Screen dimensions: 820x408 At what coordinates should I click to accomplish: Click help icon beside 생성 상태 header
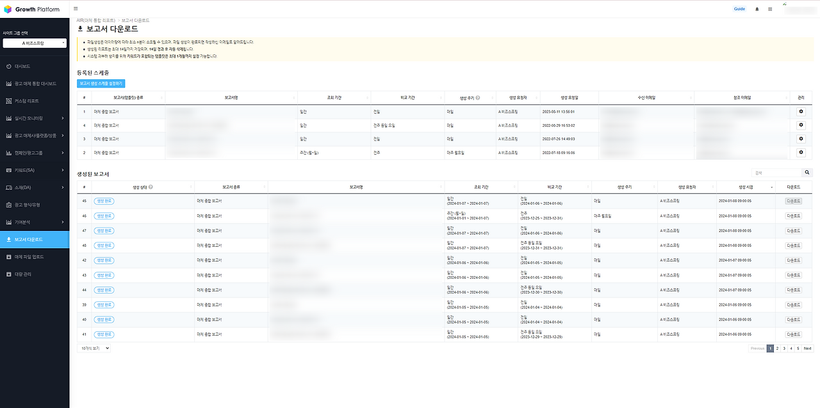pyautogui.click(x=150, y=187)
